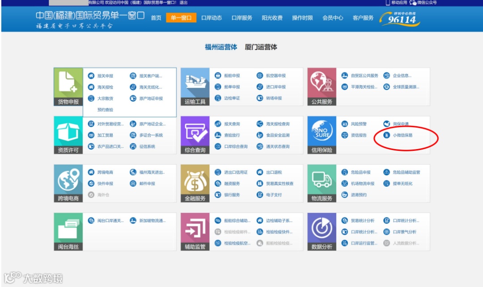Open the 进口岸申报 link
The image size is (483, 287).
(275, 87)
